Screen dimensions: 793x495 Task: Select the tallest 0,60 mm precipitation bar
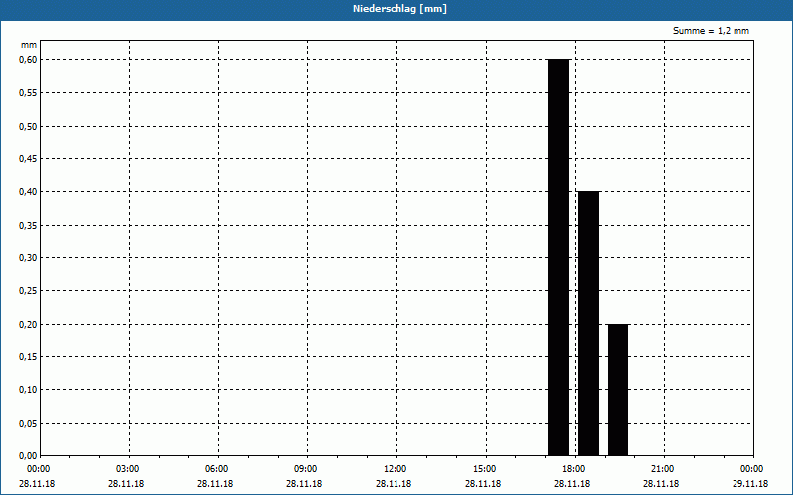(559, 257)
